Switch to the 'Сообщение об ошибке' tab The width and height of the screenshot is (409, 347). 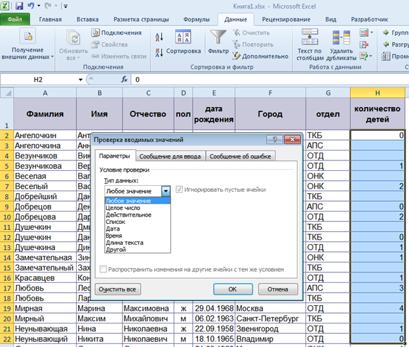click(x=241, y=156)
